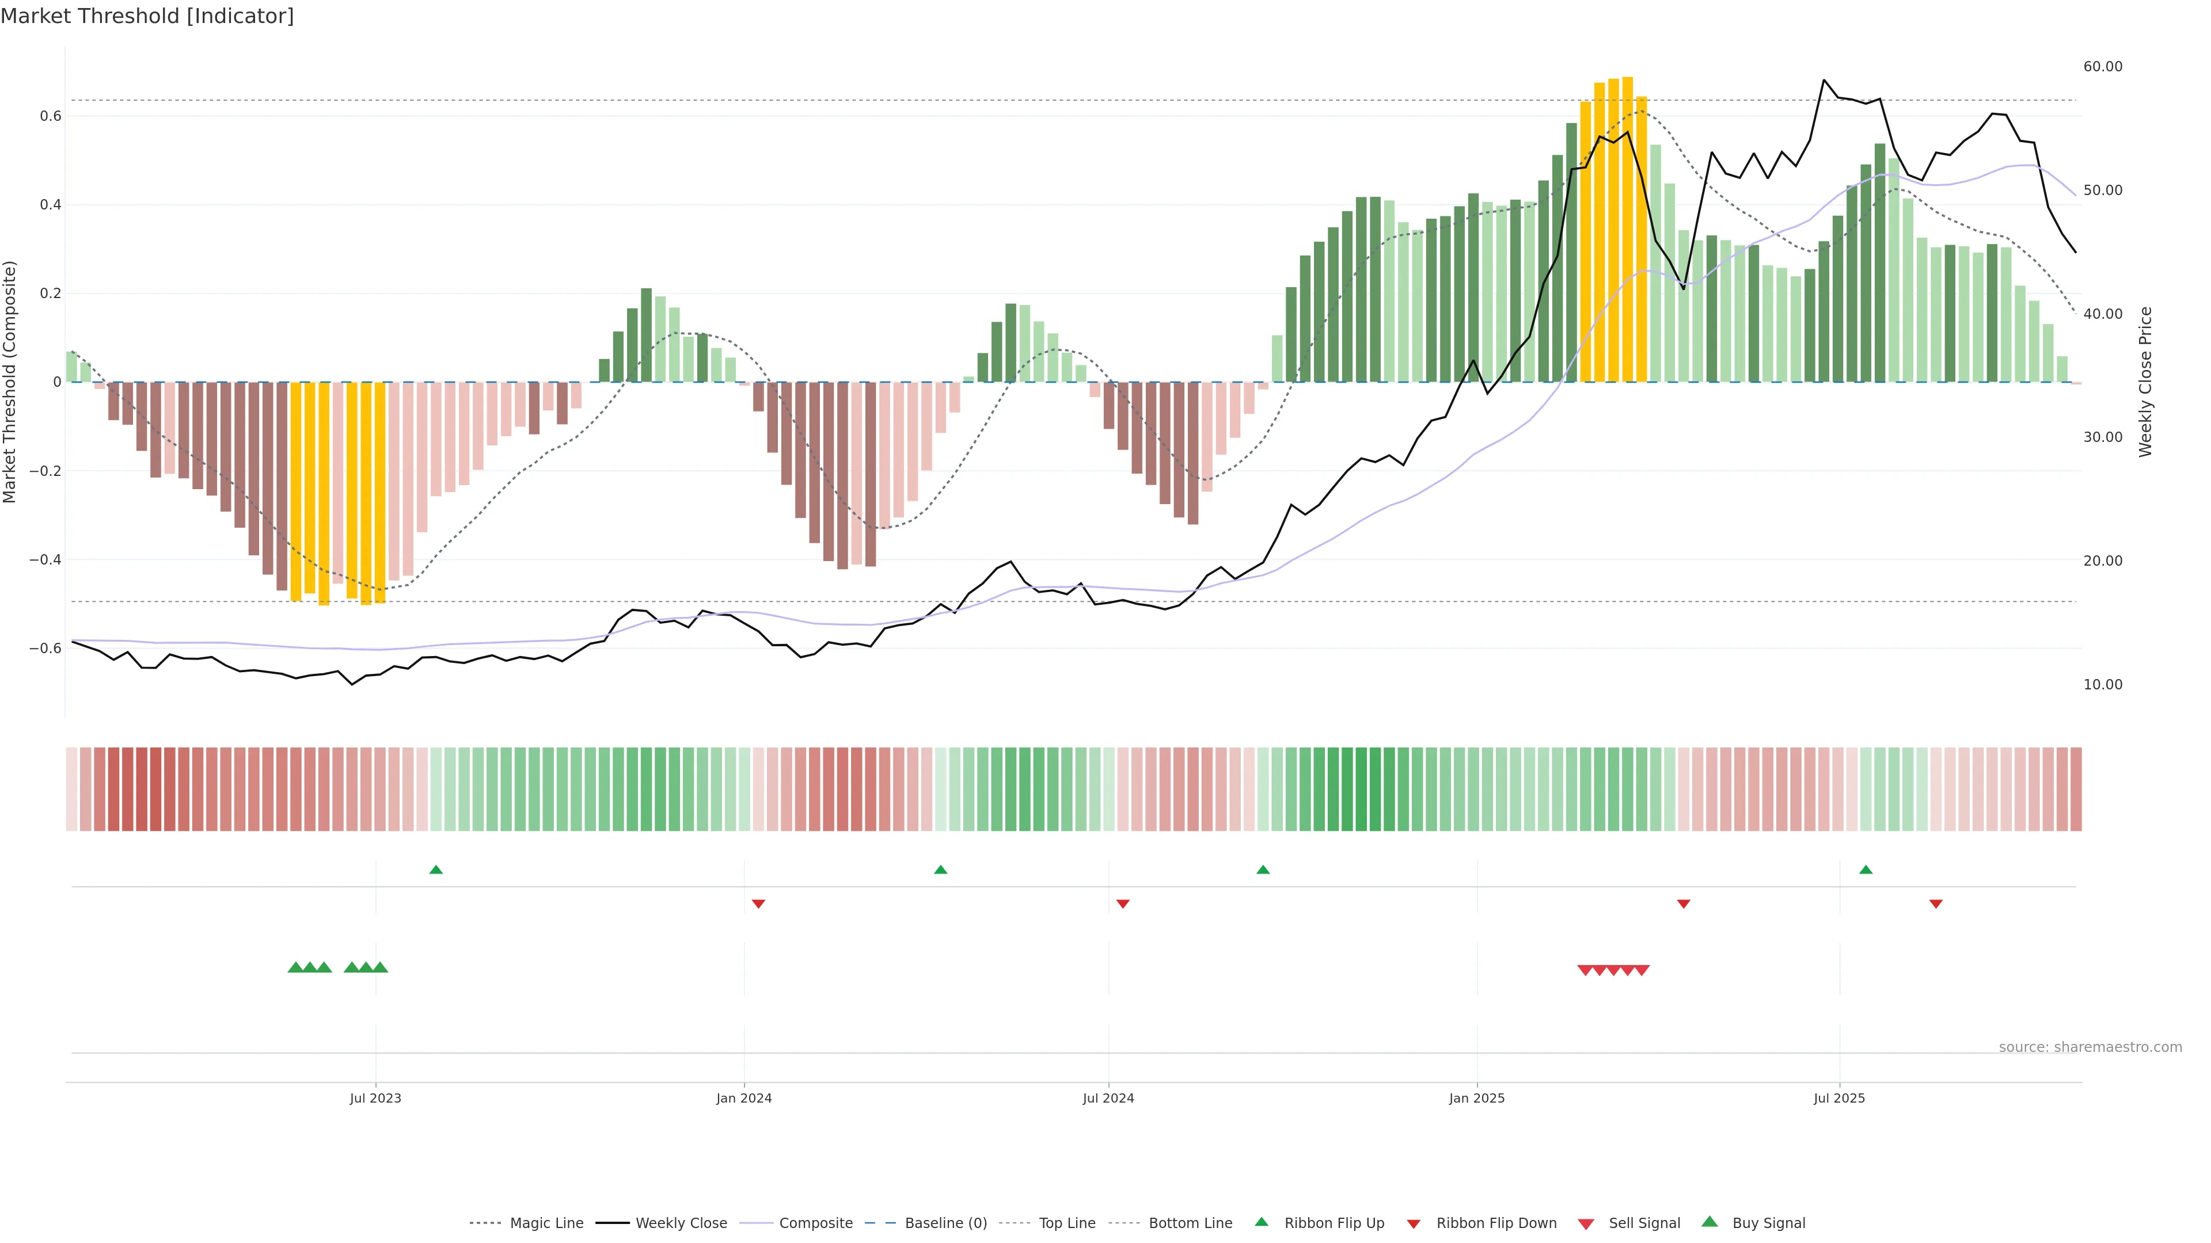Click the Buy Signal legend marker
The width and height of the screenshot is (2211, 1243).
coord(1709,1222)
